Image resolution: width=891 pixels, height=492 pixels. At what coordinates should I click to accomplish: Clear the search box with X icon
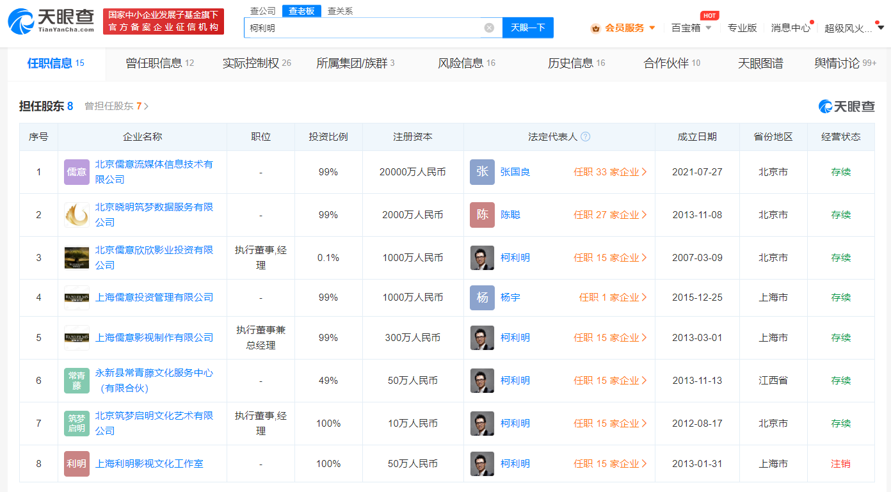pos(489,28)
